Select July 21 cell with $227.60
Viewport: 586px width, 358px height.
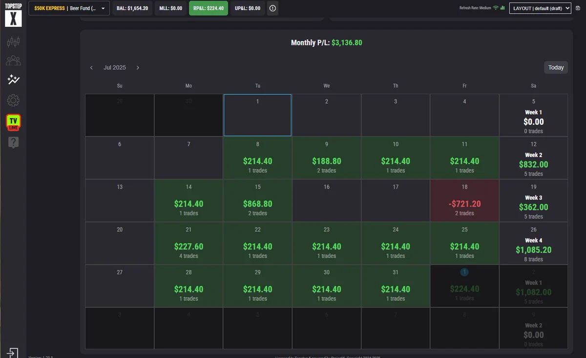pyautogui.click(x=188, y=243)
